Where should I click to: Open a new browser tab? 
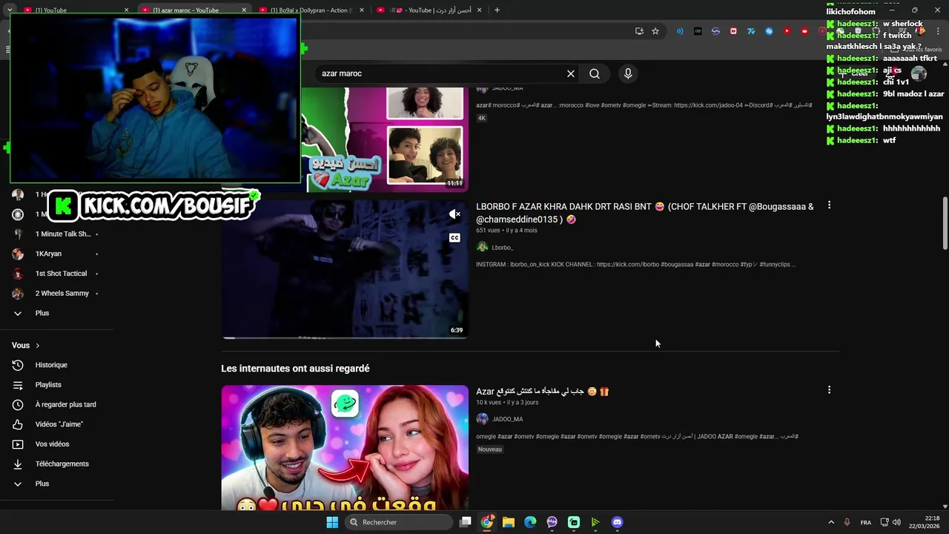coord(497,10)
